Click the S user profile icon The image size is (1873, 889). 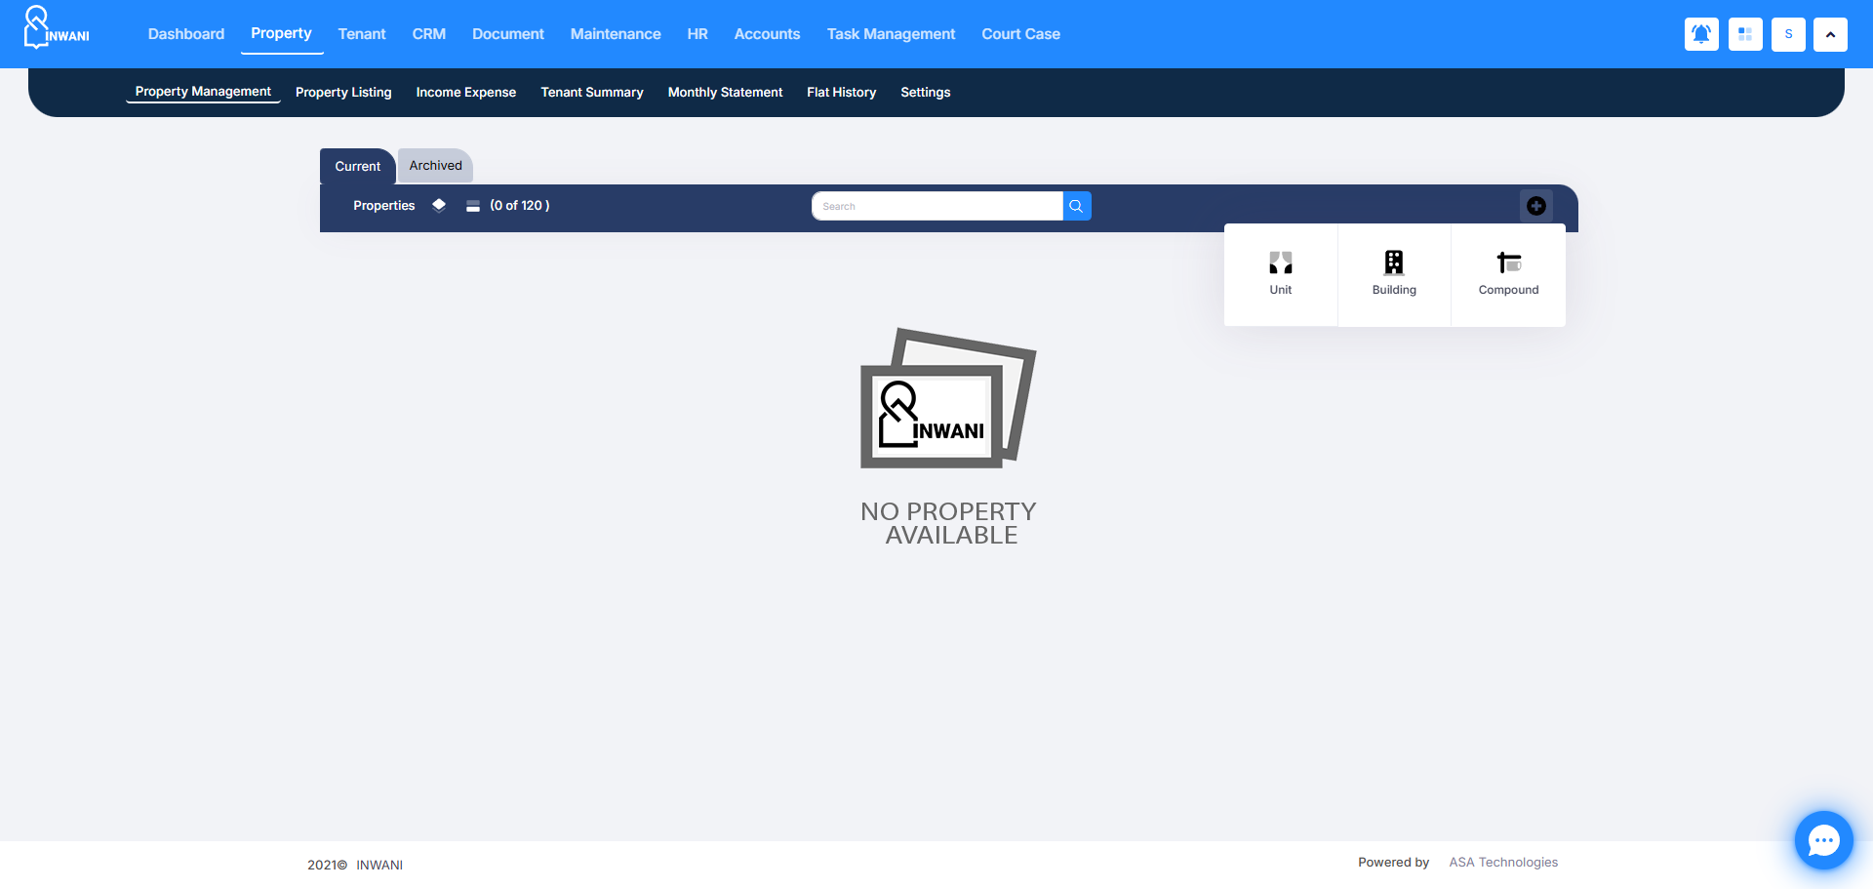pyautogui.click(x=1788, y=34)
